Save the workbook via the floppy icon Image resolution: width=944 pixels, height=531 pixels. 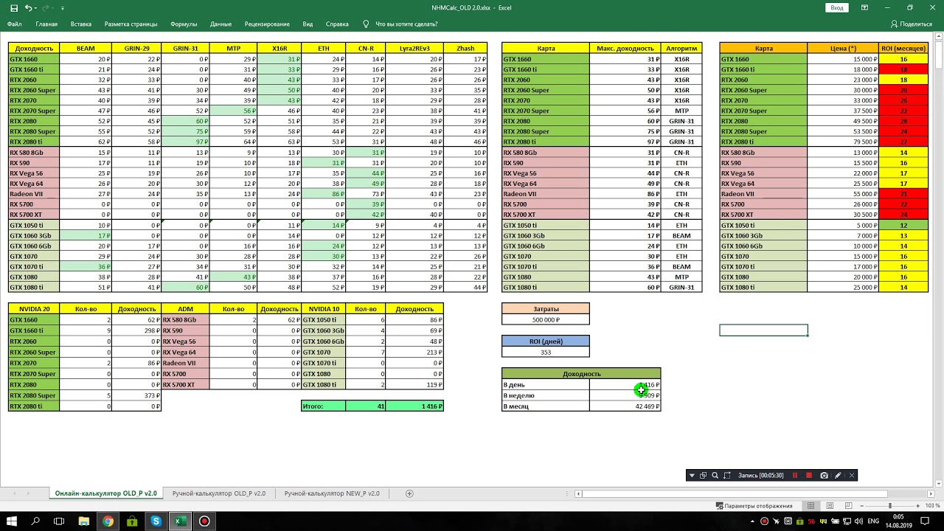click(14, 7)
